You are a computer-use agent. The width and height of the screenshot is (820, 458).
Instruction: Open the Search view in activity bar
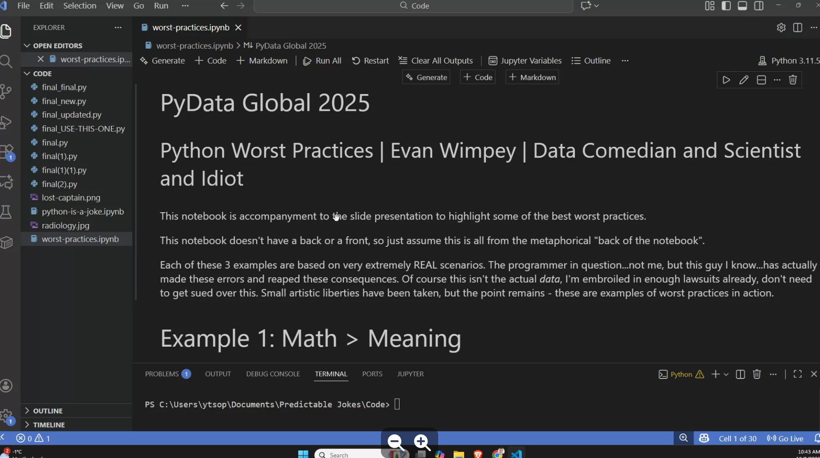click(6, 61)
